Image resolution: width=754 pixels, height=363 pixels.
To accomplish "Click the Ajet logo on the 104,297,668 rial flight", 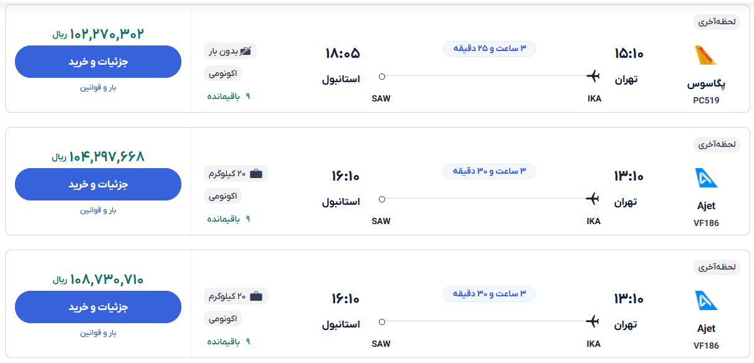I will click(706, 178).
